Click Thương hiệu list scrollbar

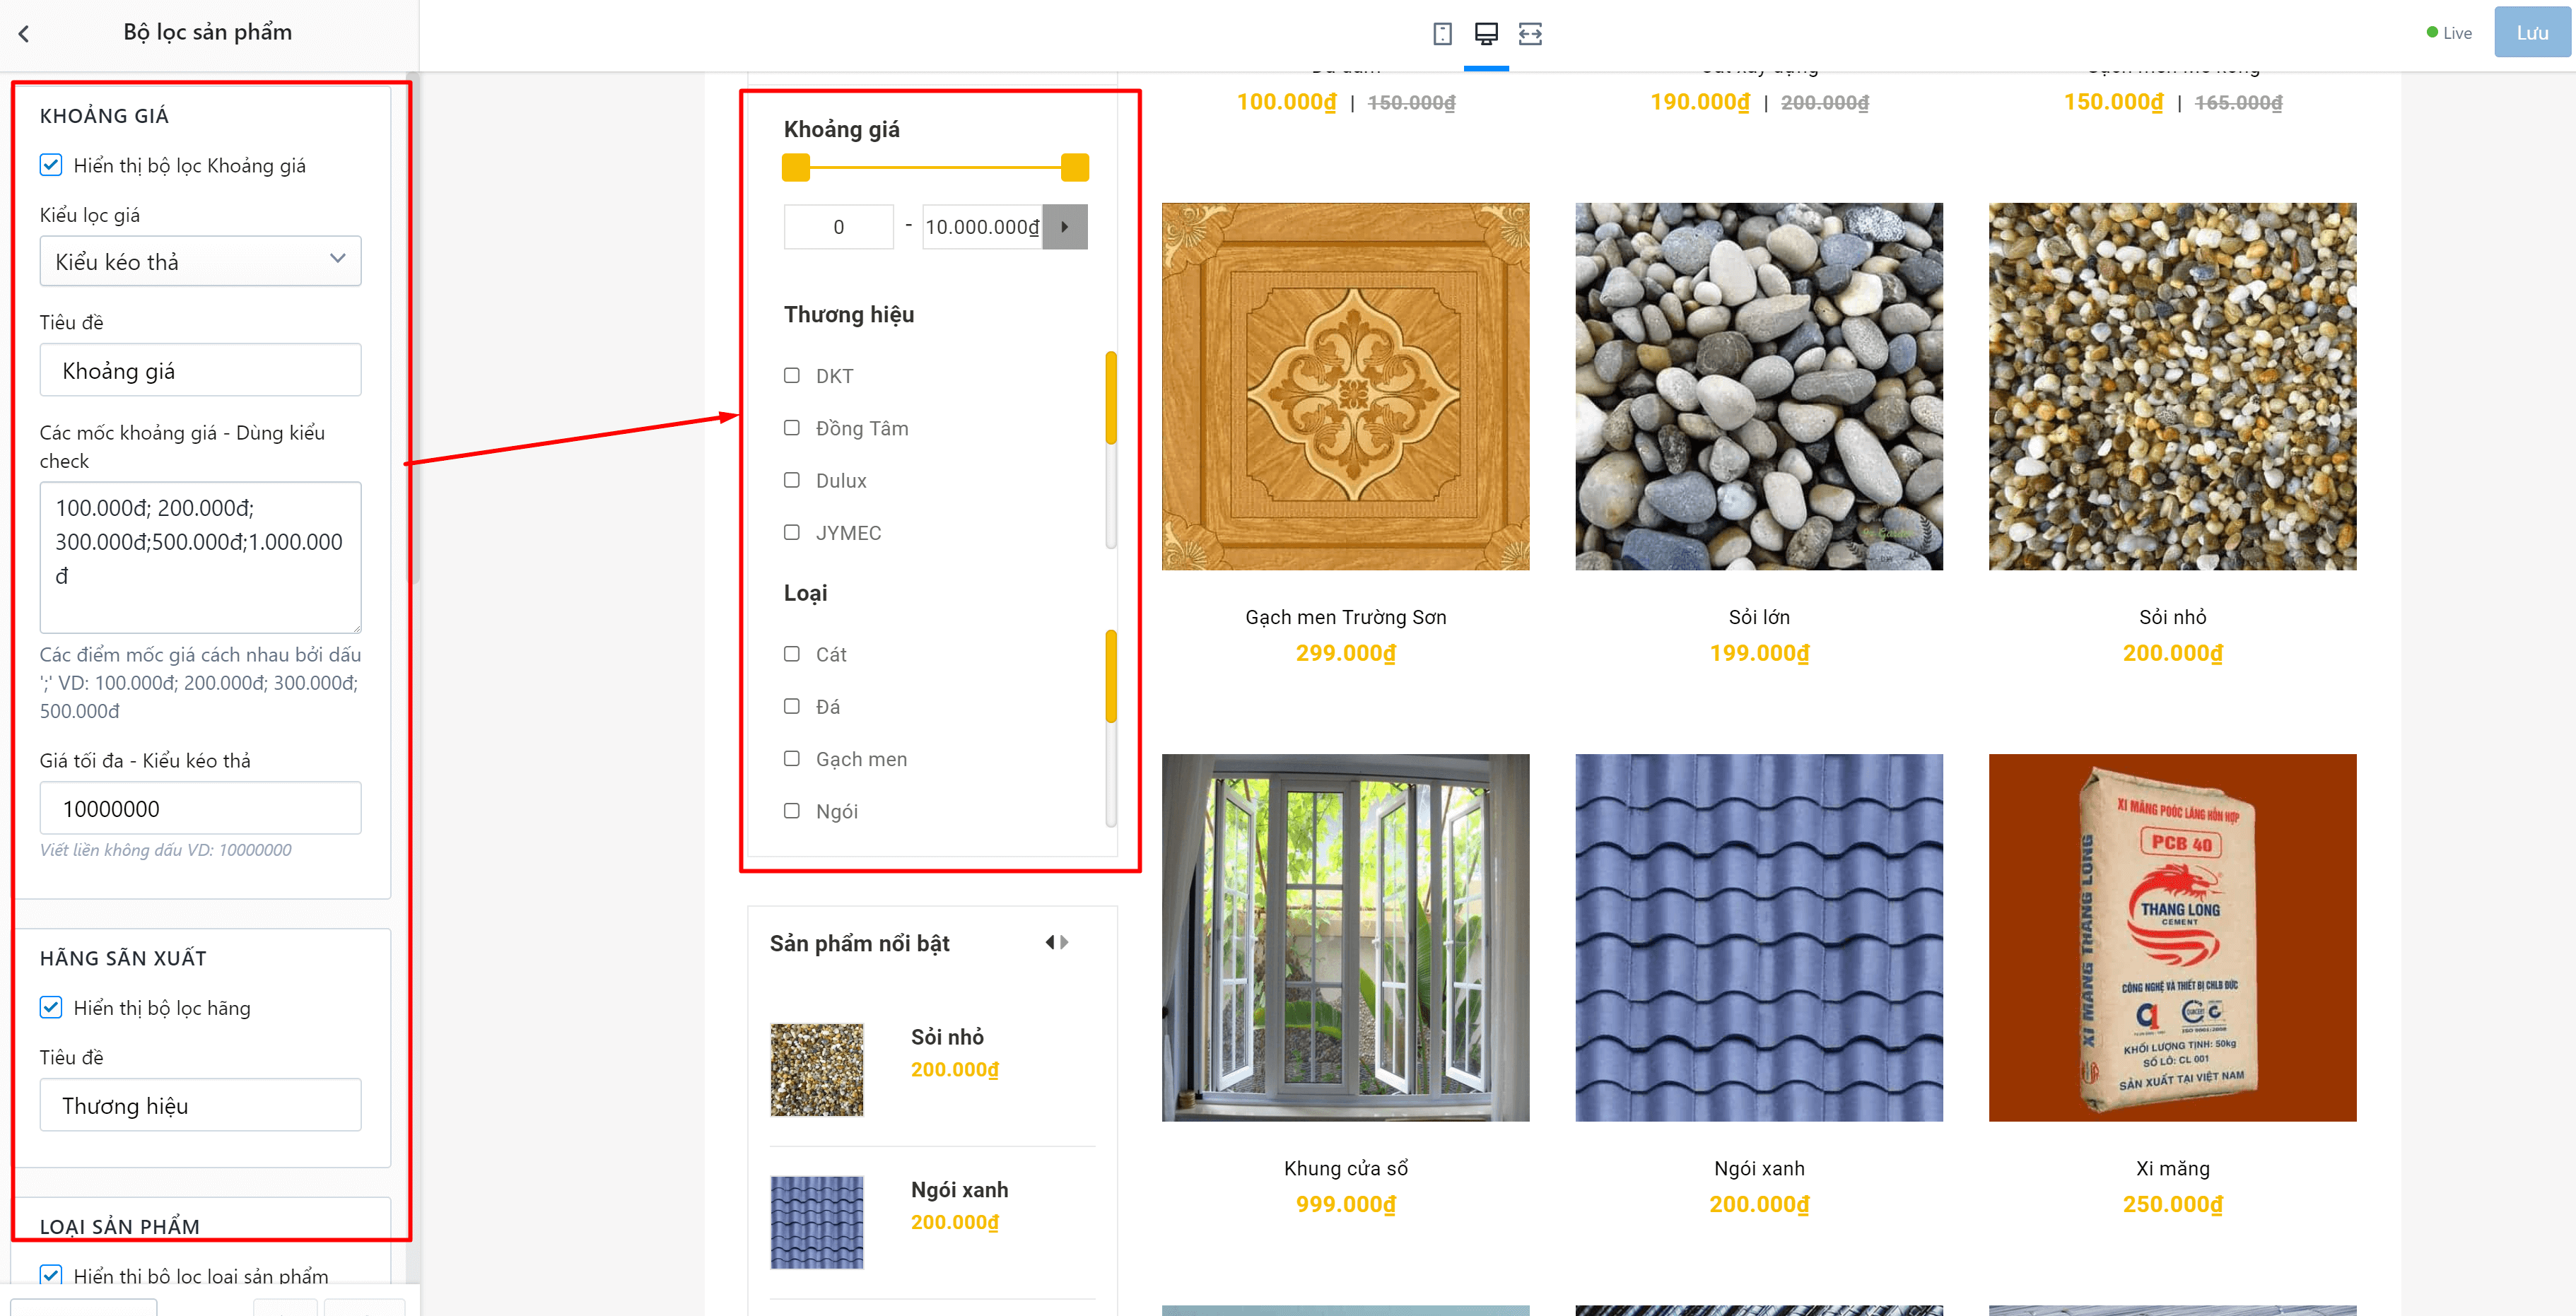1111,398
